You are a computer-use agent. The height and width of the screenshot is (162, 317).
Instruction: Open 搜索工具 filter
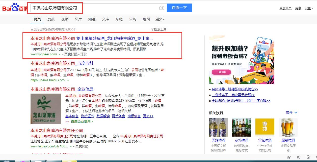click(x=159, y=29)
